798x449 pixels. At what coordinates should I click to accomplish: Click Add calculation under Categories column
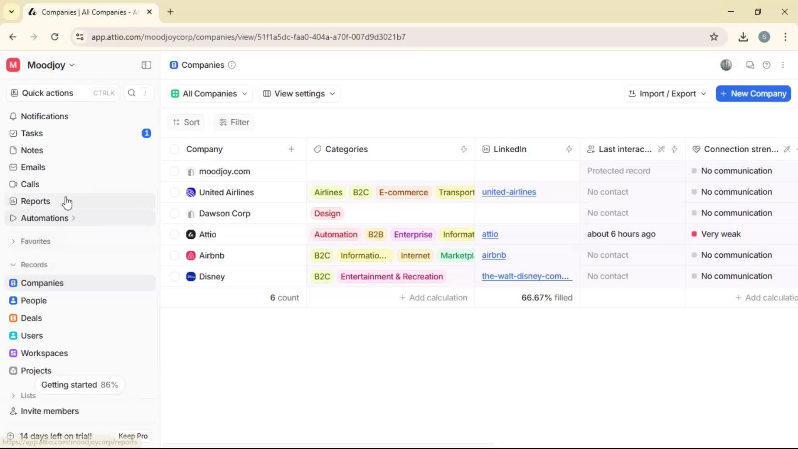(x=433, y=298)
